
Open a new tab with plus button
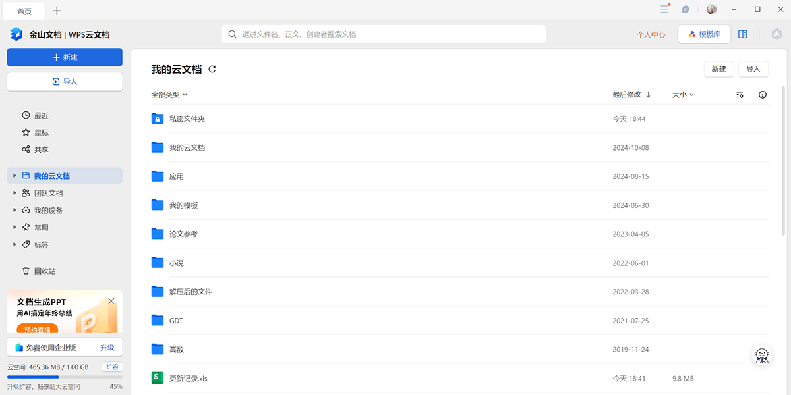pos(57,11)
